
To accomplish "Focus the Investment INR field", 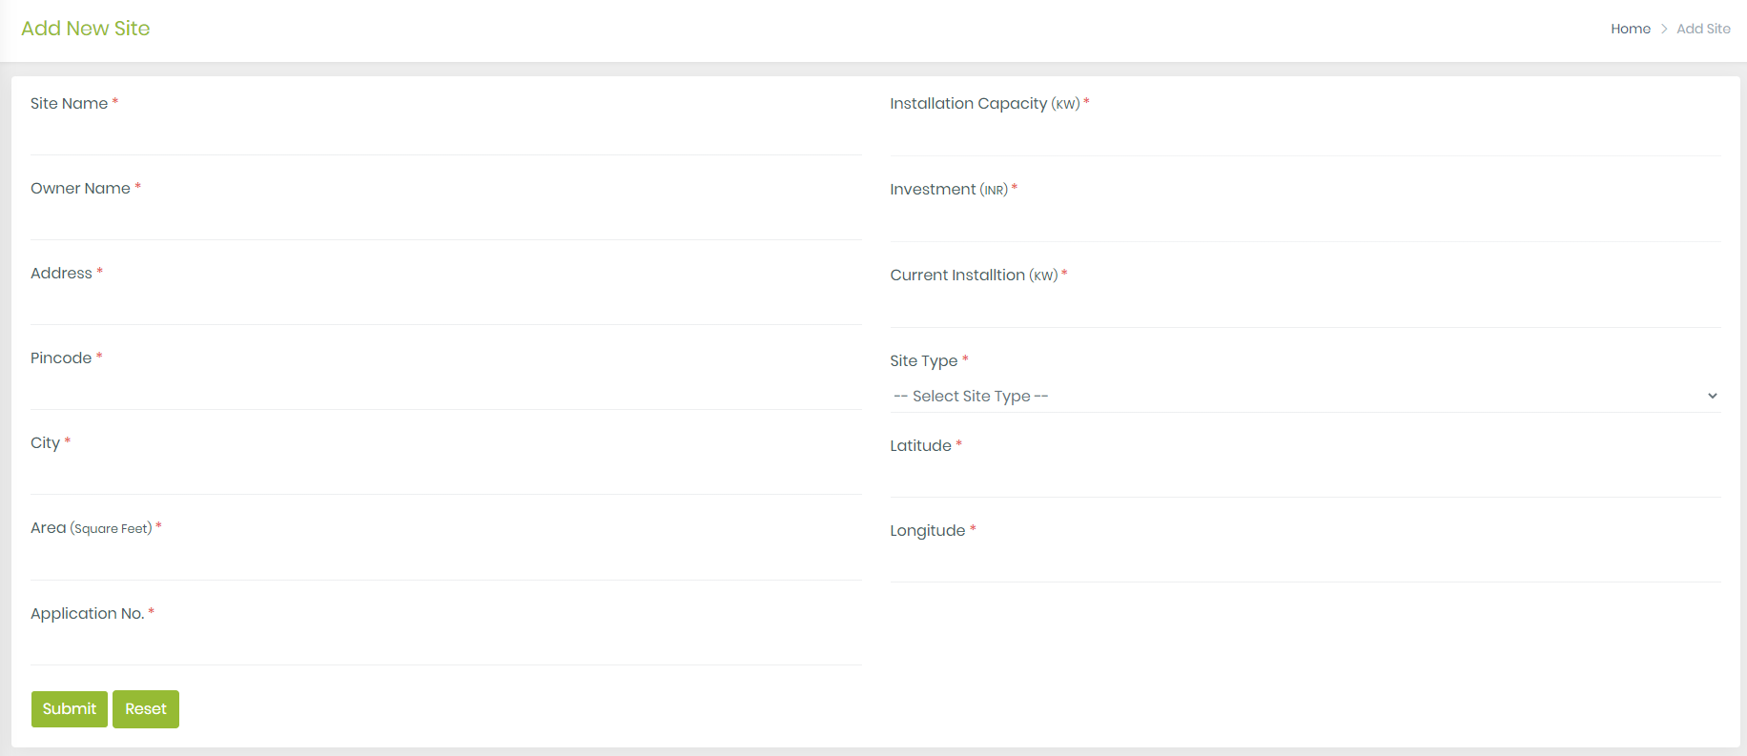I will [x=1305, y=223].
